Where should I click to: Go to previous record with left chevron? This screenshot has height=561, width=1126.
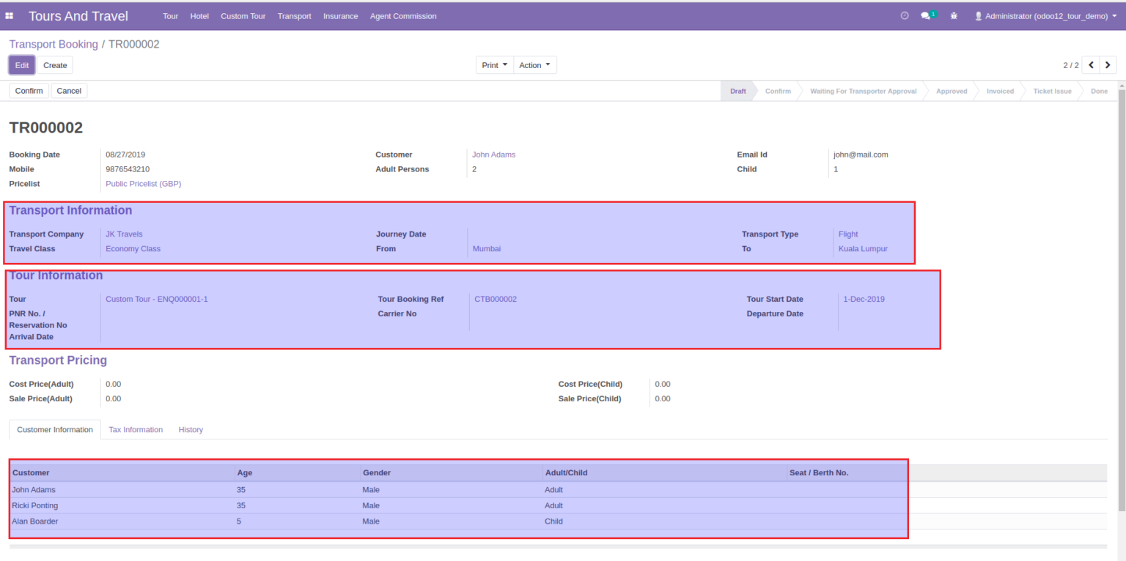[x=1091, y=64]
